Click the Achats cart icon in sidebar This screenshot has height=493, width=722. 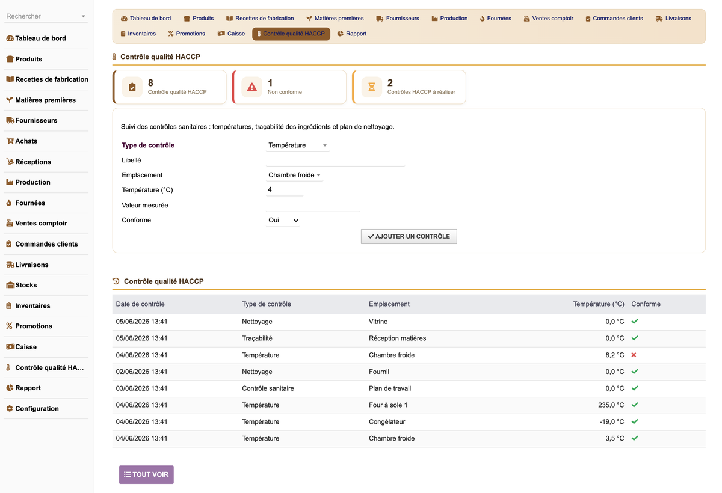[x=10, y=141]
